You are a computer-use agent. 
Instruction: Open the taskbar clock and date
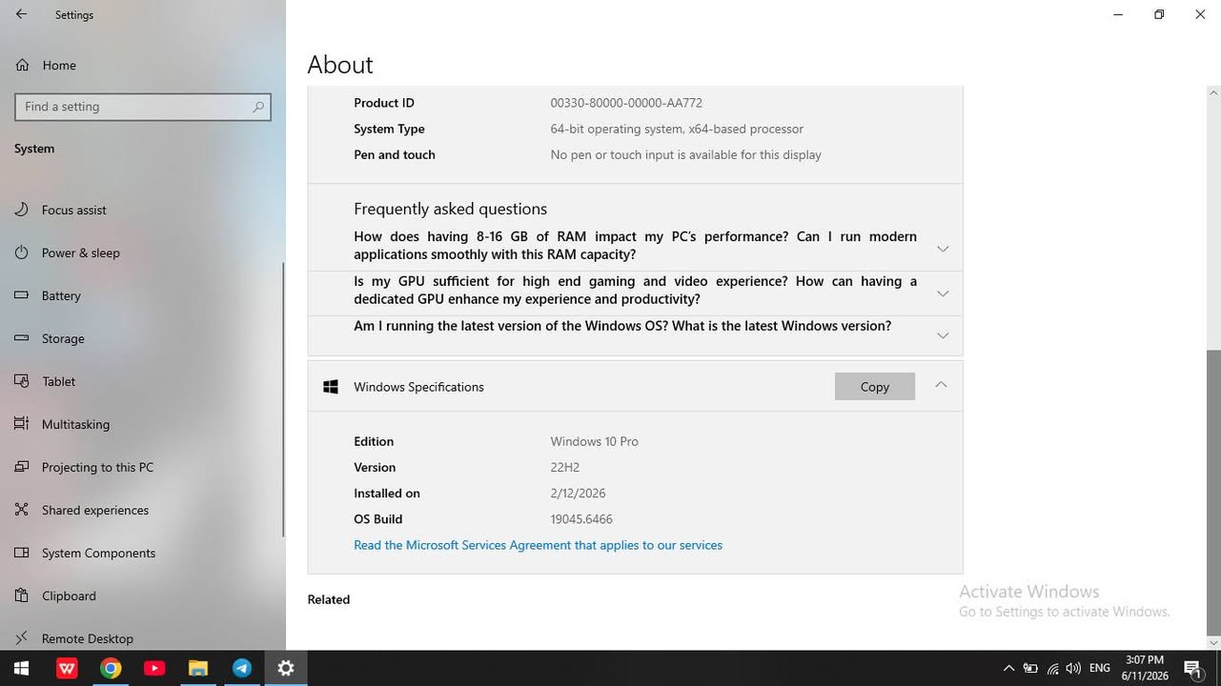tap(1145, 668)
